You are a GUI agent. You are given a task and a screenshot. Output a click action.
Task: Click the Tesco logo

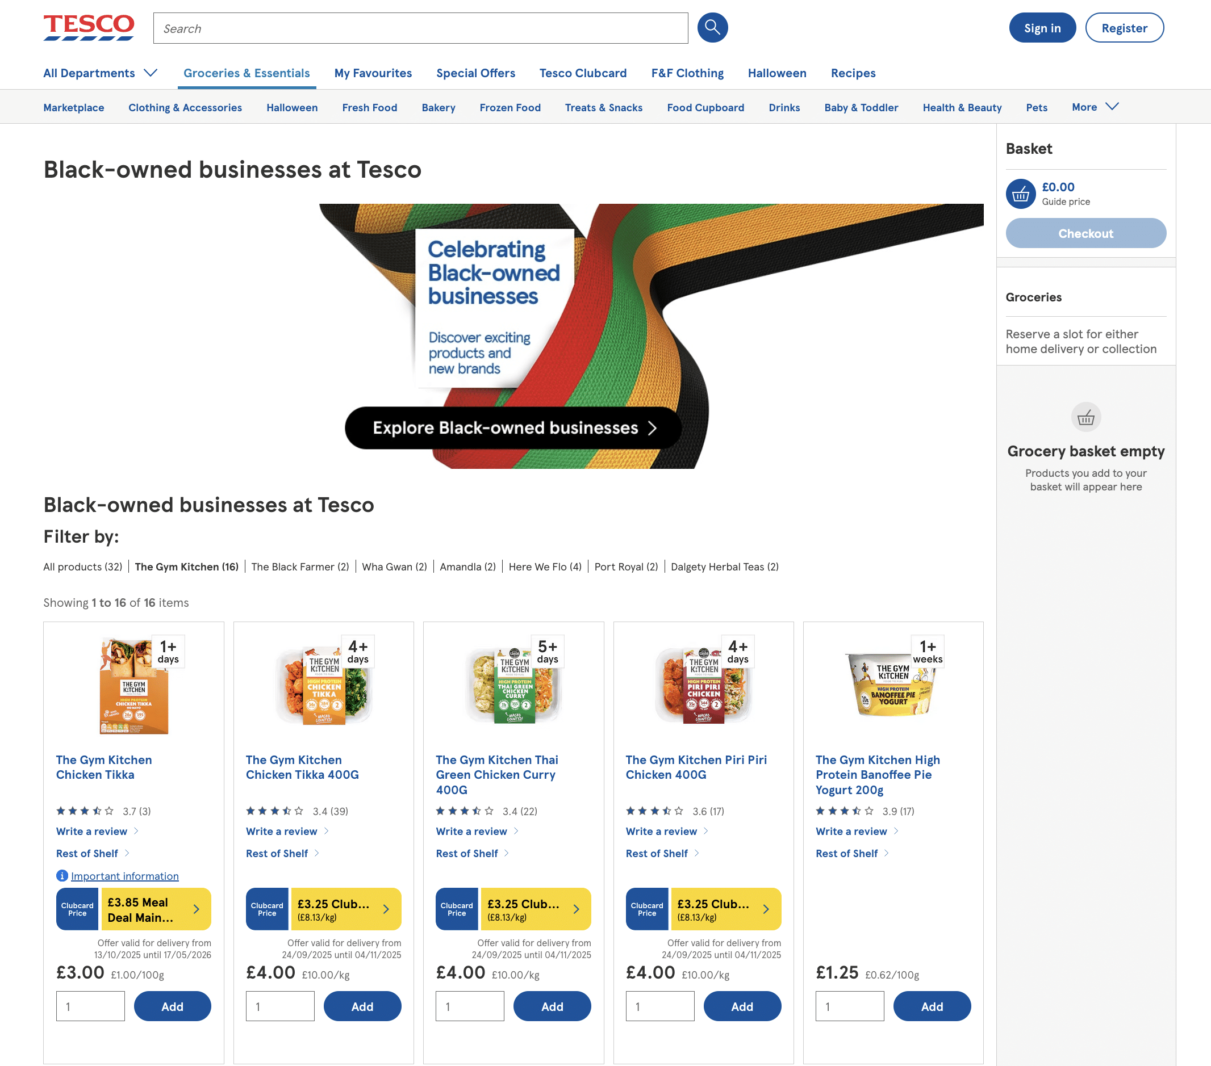89,27
